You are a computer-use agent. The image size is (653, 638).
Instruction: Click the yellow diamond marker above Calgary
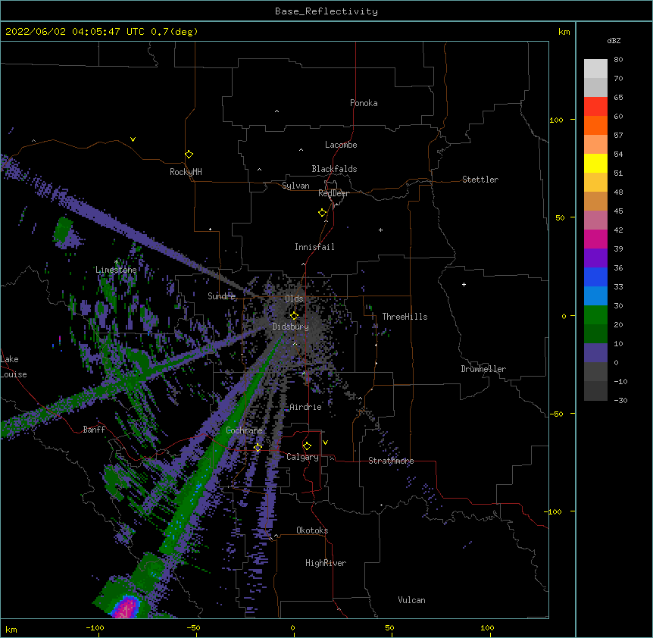click(x=307, y=446)
